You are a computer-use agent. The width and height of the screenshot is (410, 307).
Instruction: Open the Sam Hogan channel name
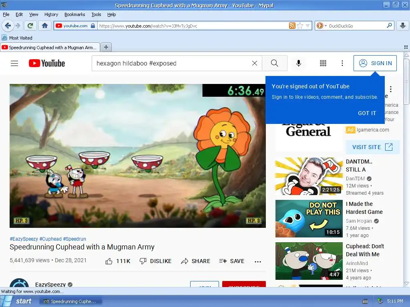359,221
